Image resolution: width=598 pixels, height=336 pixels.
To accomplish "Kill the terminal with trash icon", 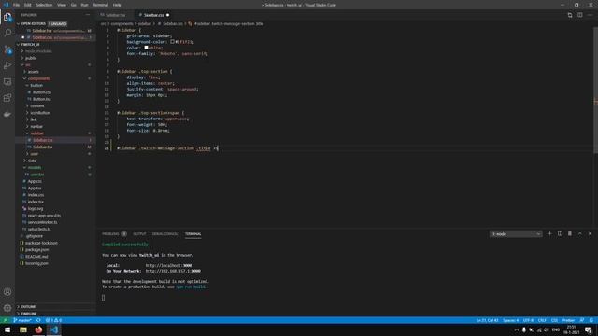I will click(570, 234).
